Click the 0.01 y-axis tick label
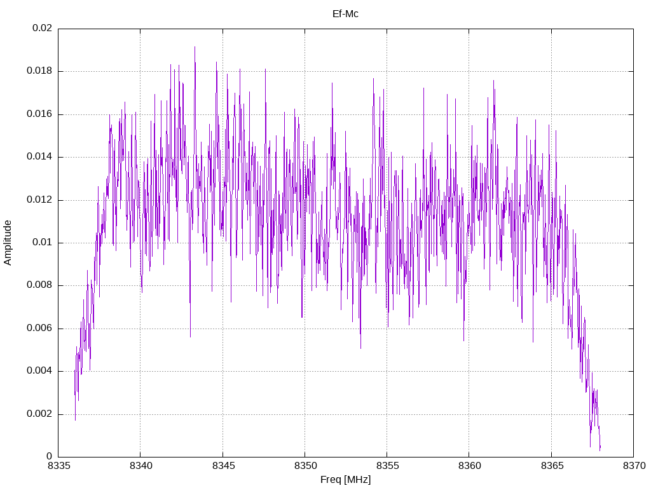This screenshot has width=651, height=488. click(43, 242)
